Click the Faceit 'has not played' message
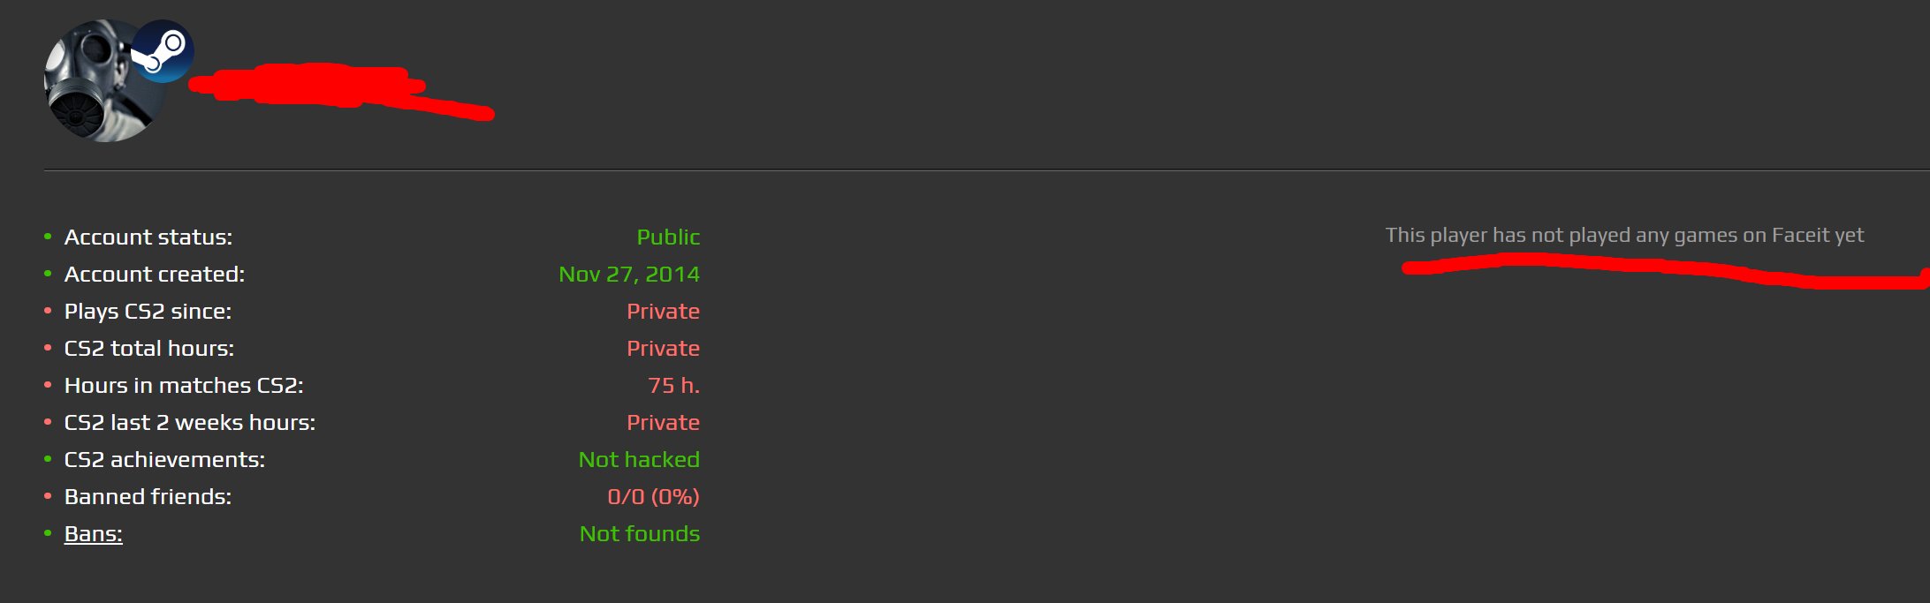1930x603 pixels. [1624, 236]
